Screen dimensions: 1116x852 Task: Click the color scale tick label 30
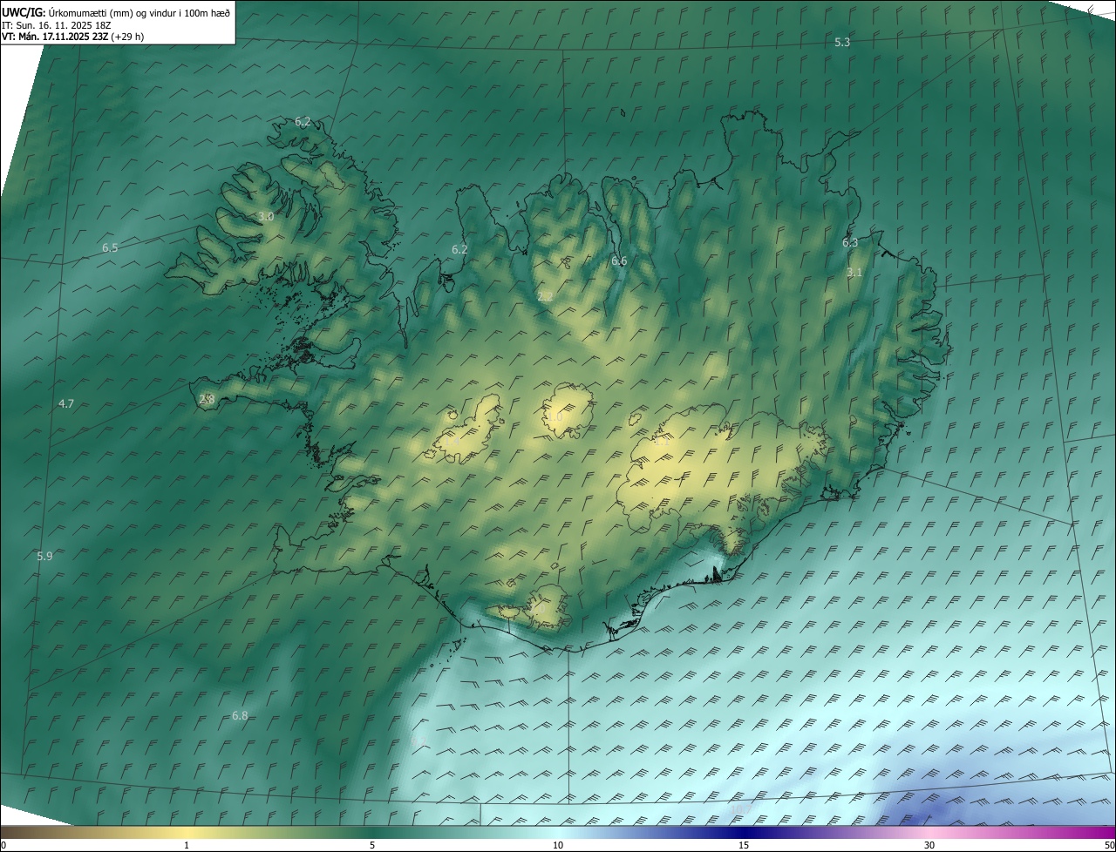tap(929, 845)
